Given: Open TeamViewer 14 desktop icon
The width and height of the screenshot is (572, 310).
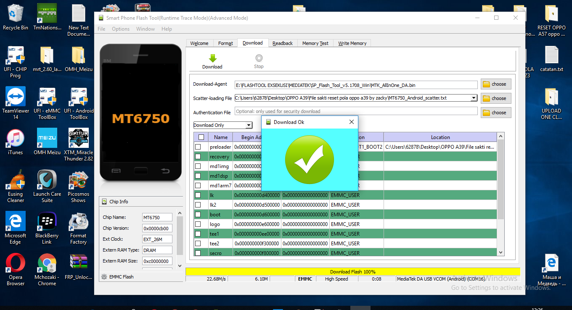Looking at the screenshot, I should click(x=16, y=97).
